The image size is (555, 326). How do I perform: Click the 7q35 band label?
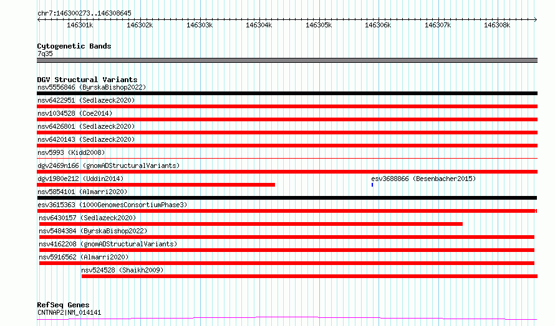[x=45, y=54]
